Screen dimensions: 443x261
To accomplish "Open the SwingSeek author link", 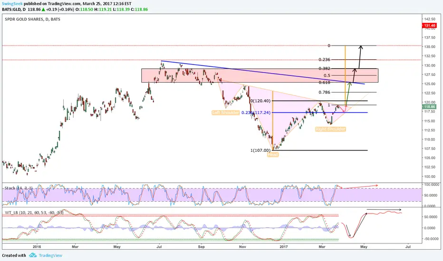I will 12,4.
